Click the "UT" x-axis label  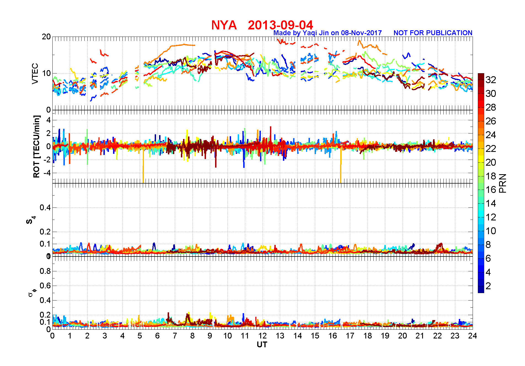[262, 345]
